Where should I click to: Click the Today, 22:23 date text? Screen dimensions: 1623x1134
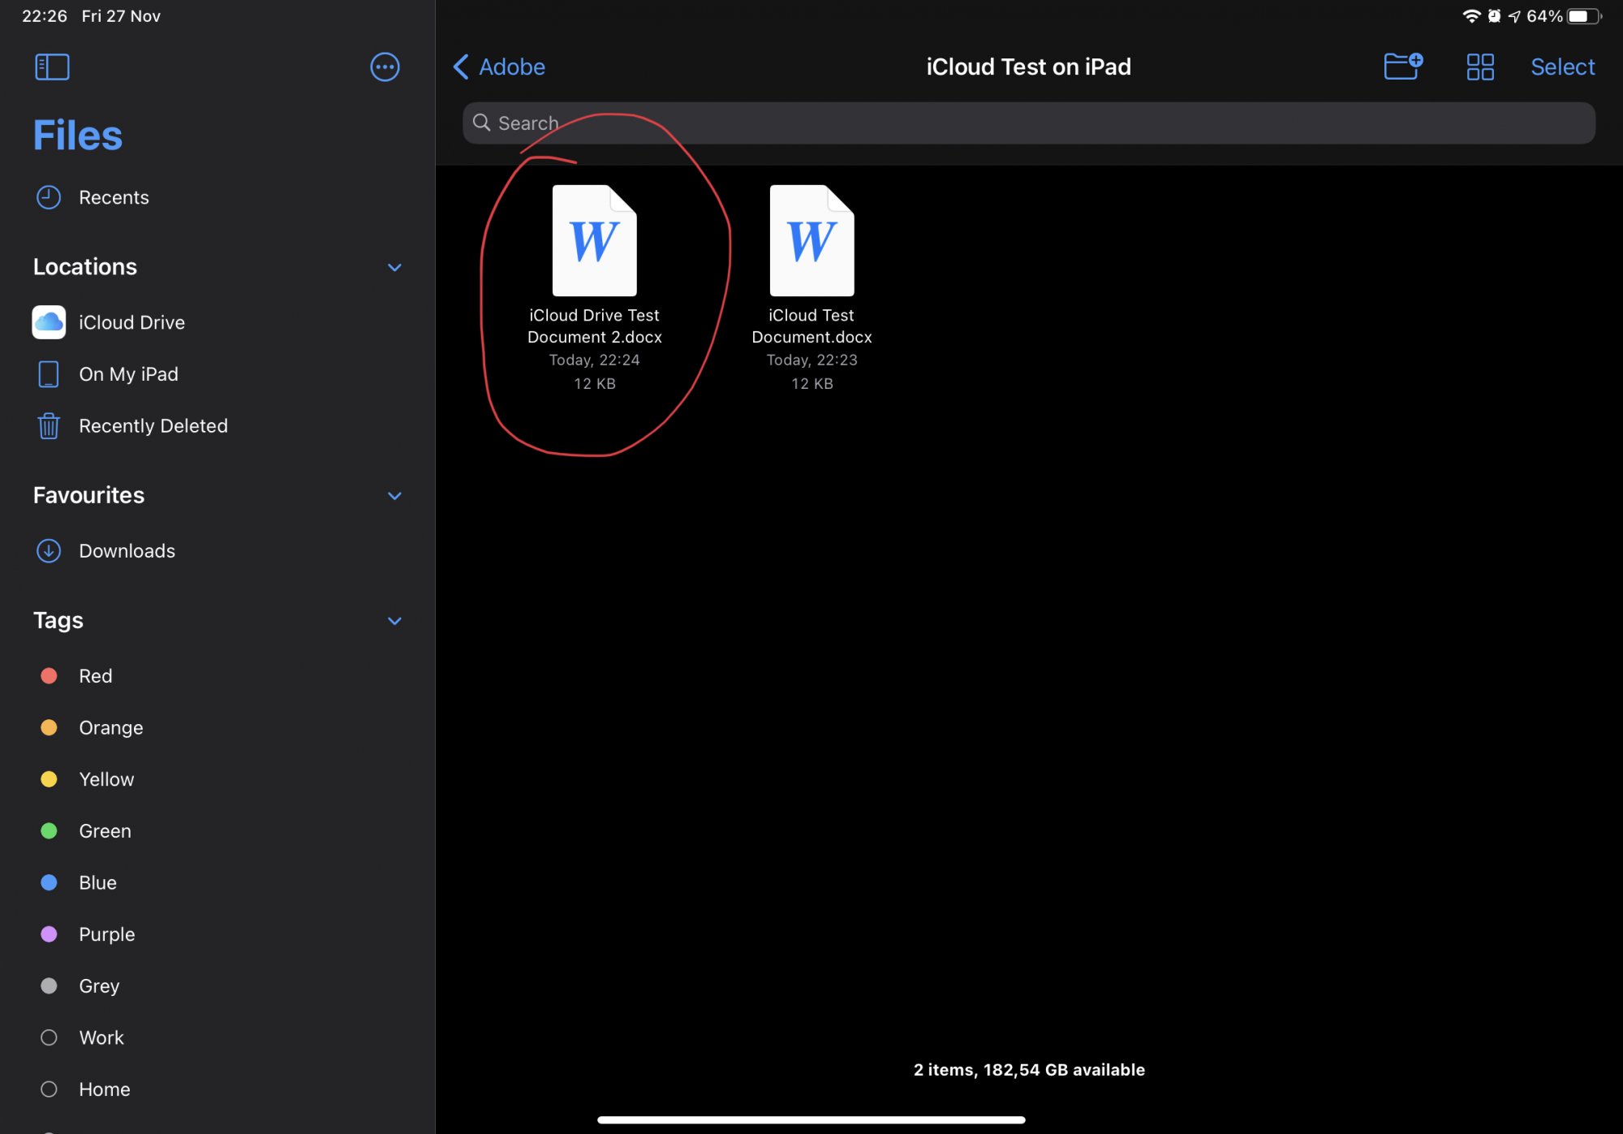(x=811, y=360)
